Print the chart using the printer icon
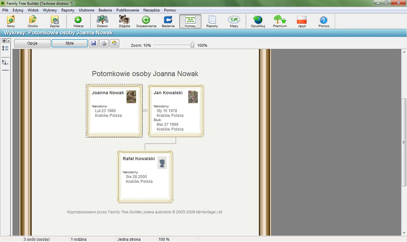Screen dimensions: 407x242 pyautogui.click(x=104, y=43)
